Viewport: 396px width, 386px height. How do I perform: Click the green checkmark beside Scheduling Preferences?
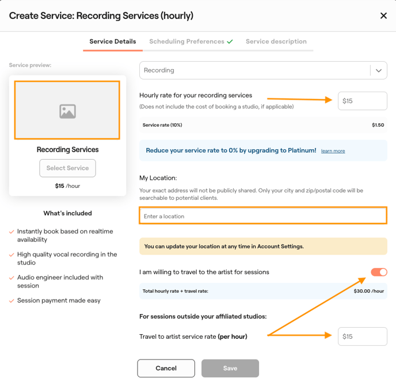tap(230, 41)
